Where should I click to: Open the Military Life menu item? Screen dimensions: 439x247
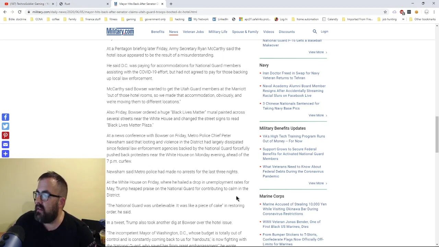coord(218,32)
